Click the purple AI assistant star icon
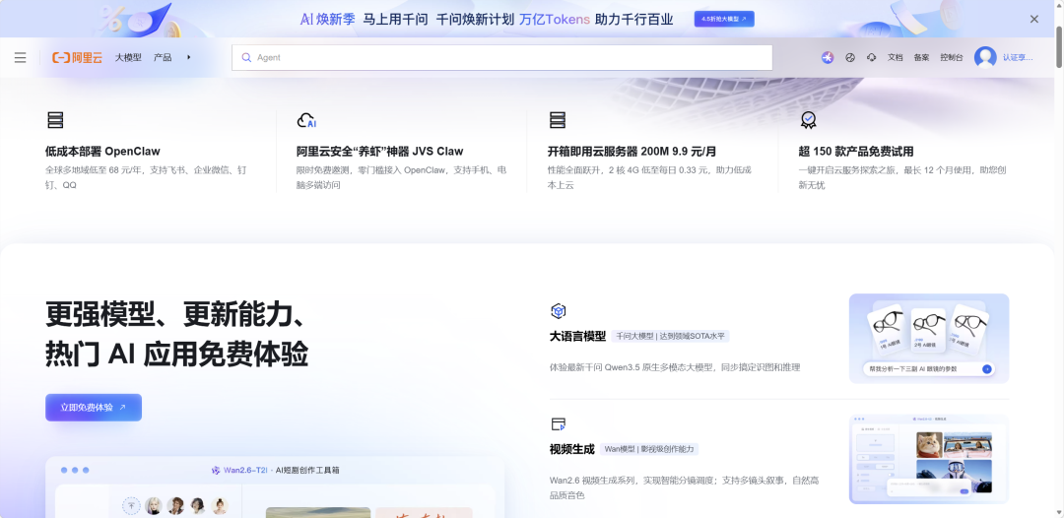This screenshot has width=1064, height=518. (x=828, y=58)
